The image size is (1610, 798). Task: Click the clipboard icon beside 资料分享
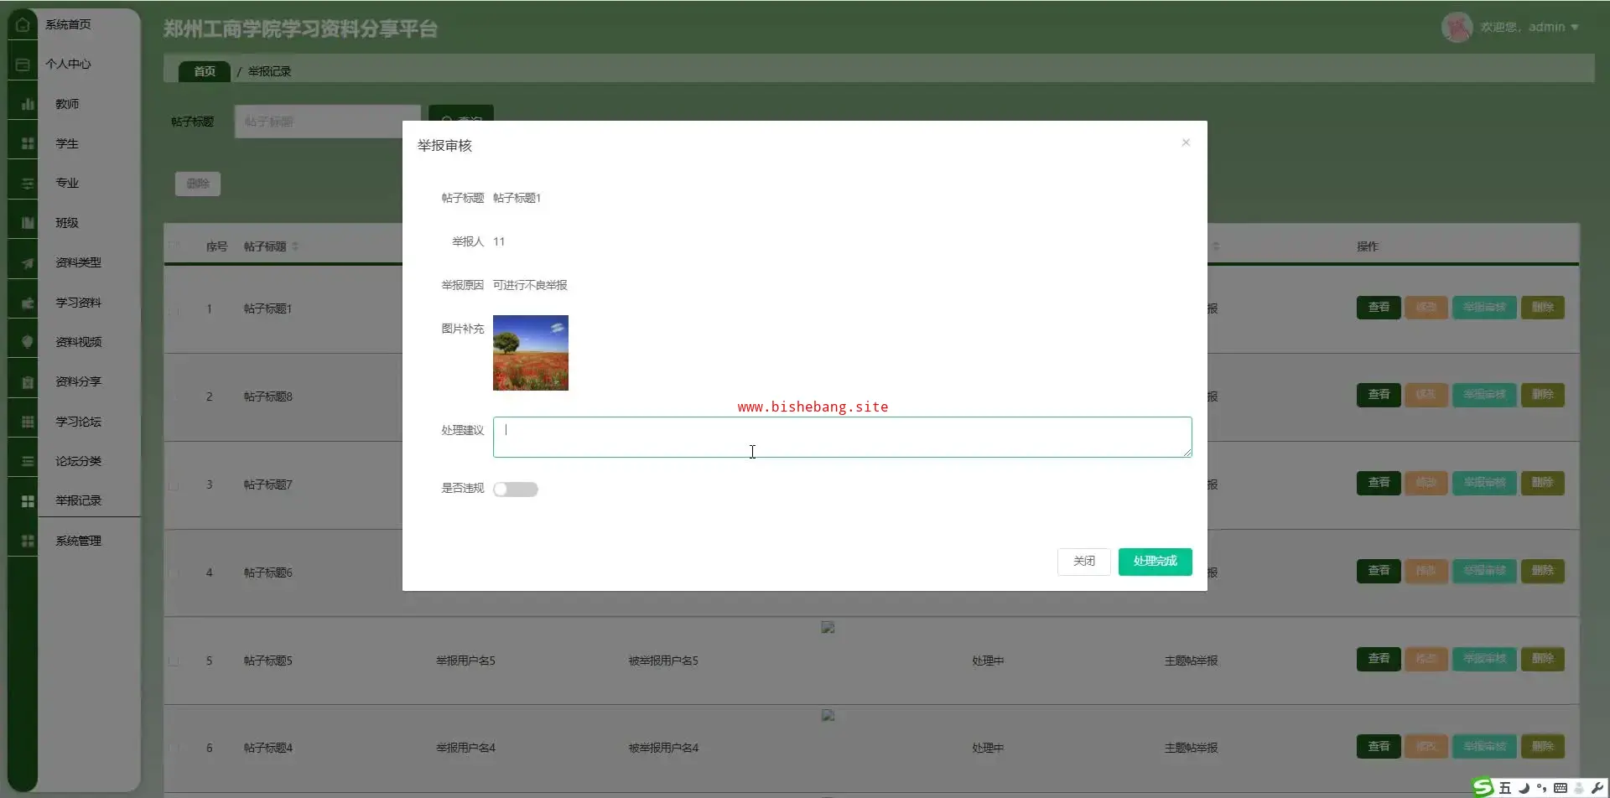tap(28, 382)
